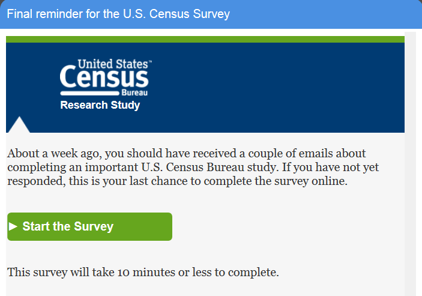Click the empty right side of the title bar
Screen dimensions: 422x296
point(336,14)
